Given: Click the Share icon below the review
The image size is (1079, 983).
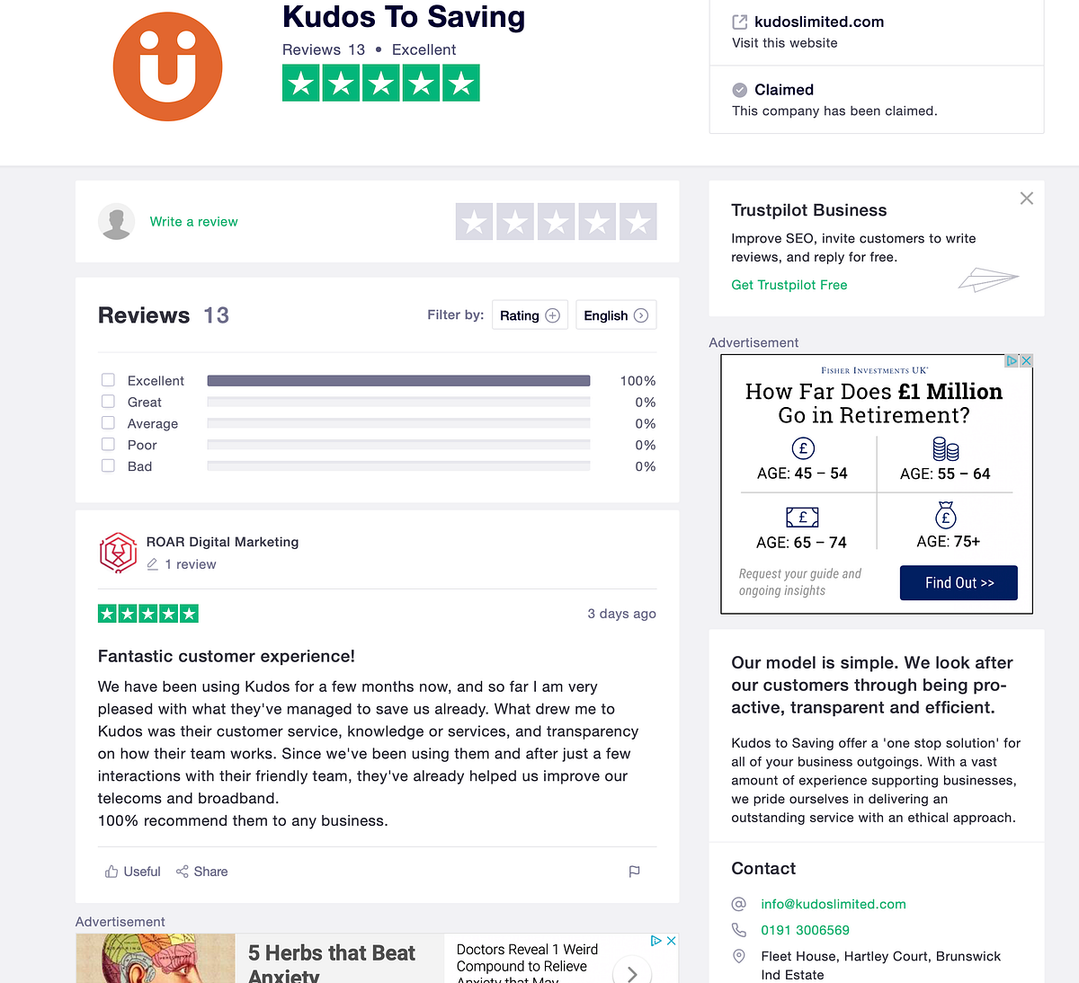Looking at the screenshot, I should click(x=182, y=871).
